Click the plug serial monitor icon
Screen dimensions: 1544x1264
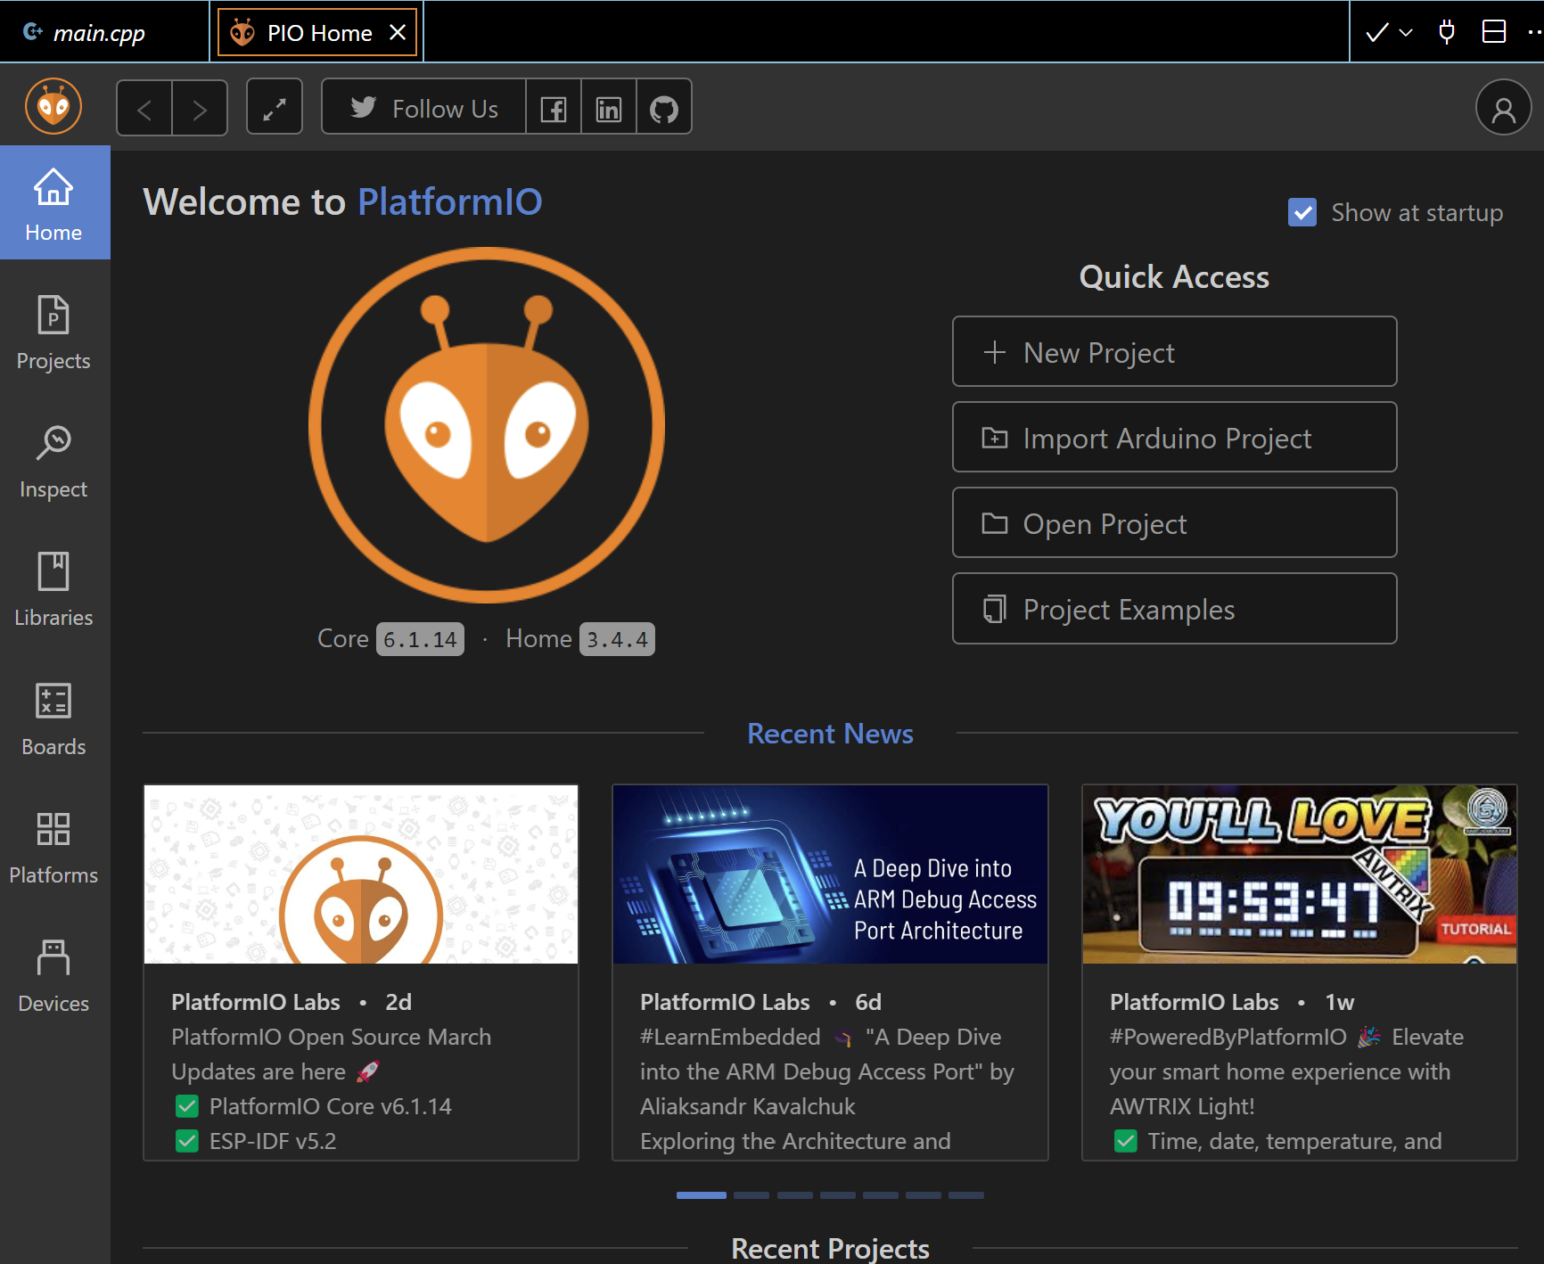1447,32
